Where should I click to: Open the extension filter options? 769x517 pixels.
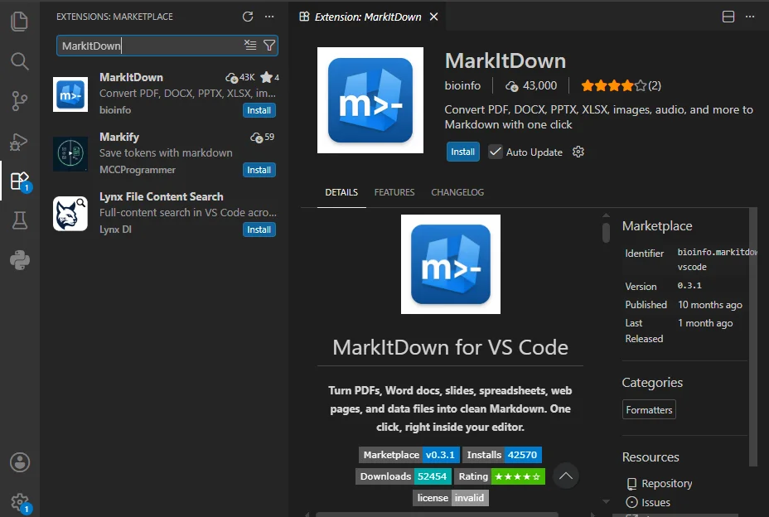coord(269,45)
